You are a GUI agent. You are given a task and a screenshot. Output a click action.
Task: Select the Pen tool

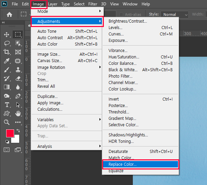[x=18, y=96]
